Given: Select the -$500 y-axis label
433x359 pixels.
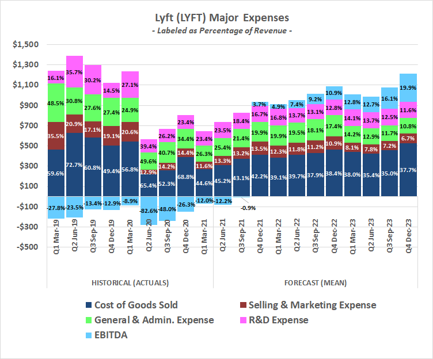Looking at the screenshot, I should (x=25, y=247).
